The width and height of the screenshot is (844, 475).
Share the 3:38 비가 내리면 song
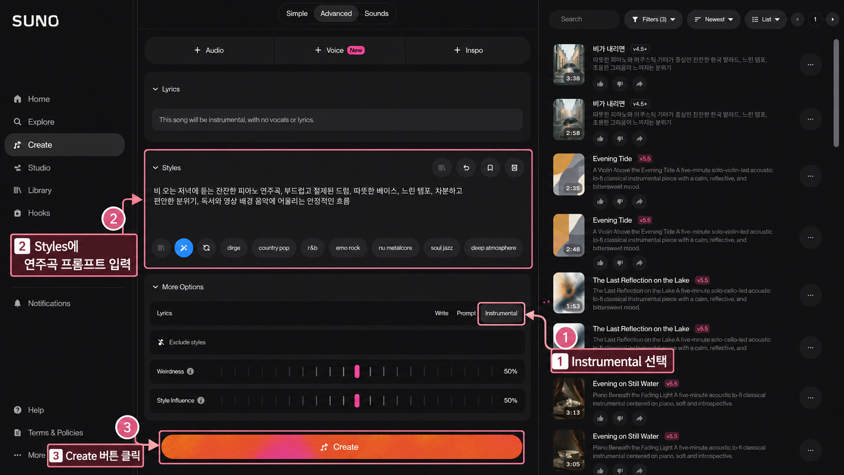point(639,84)
